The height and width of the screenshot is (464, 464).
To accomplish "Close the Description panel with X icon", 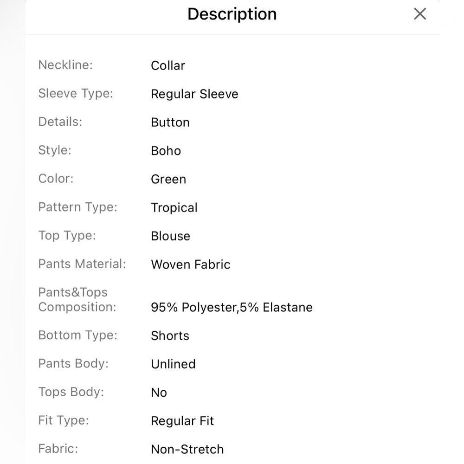I will point(419,14).
